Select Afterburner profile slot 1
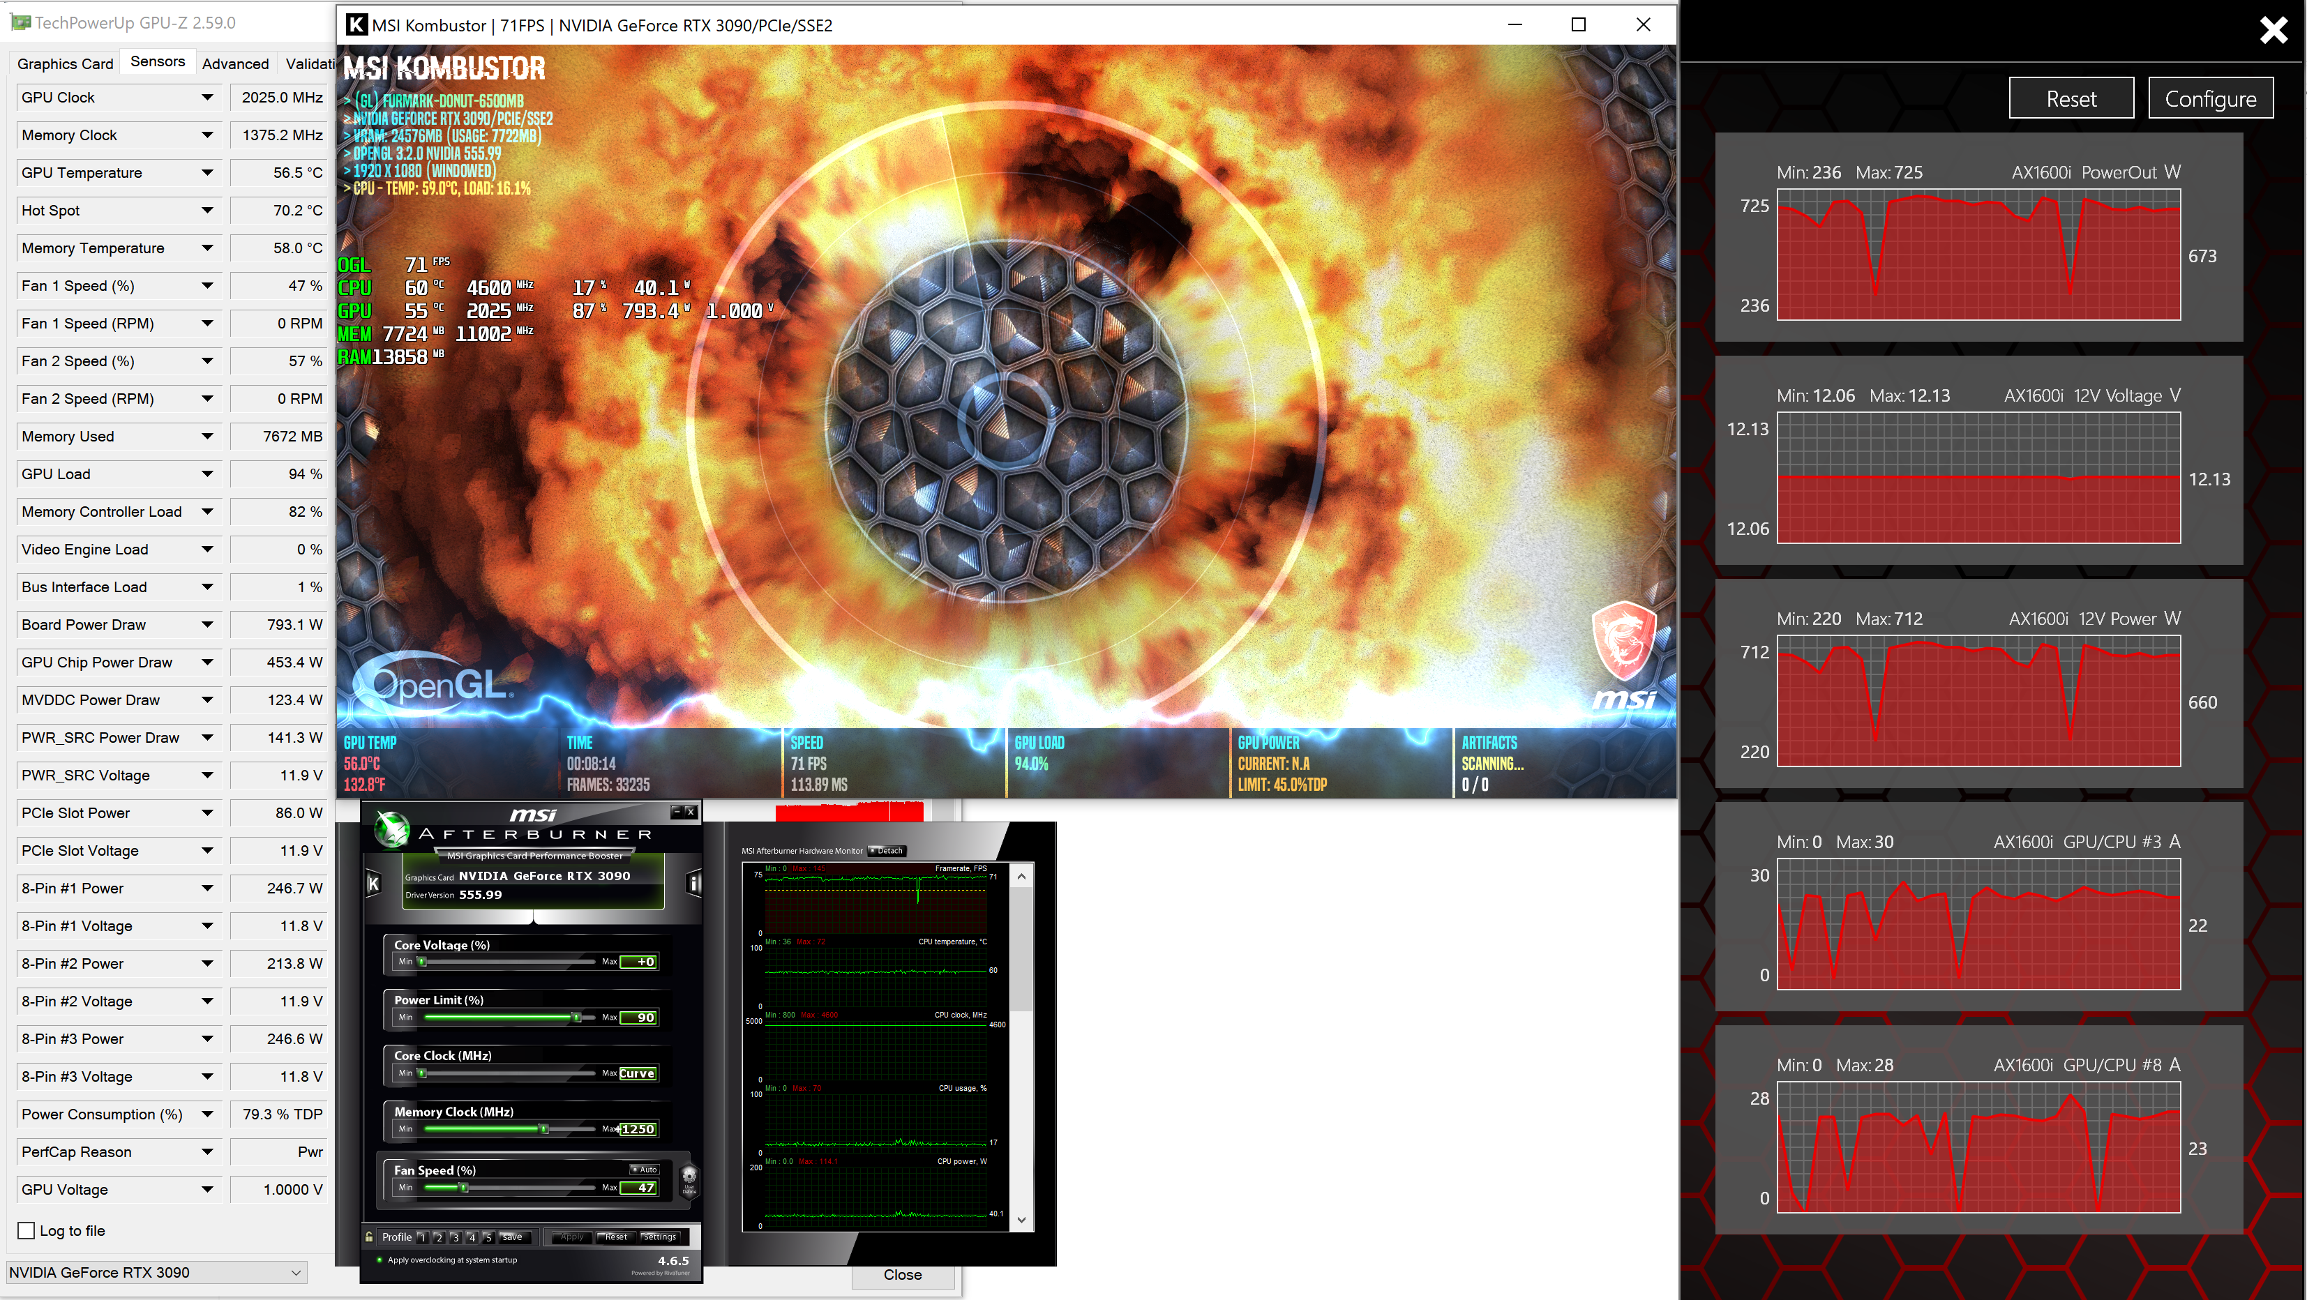 click(x=422, y=1237)
